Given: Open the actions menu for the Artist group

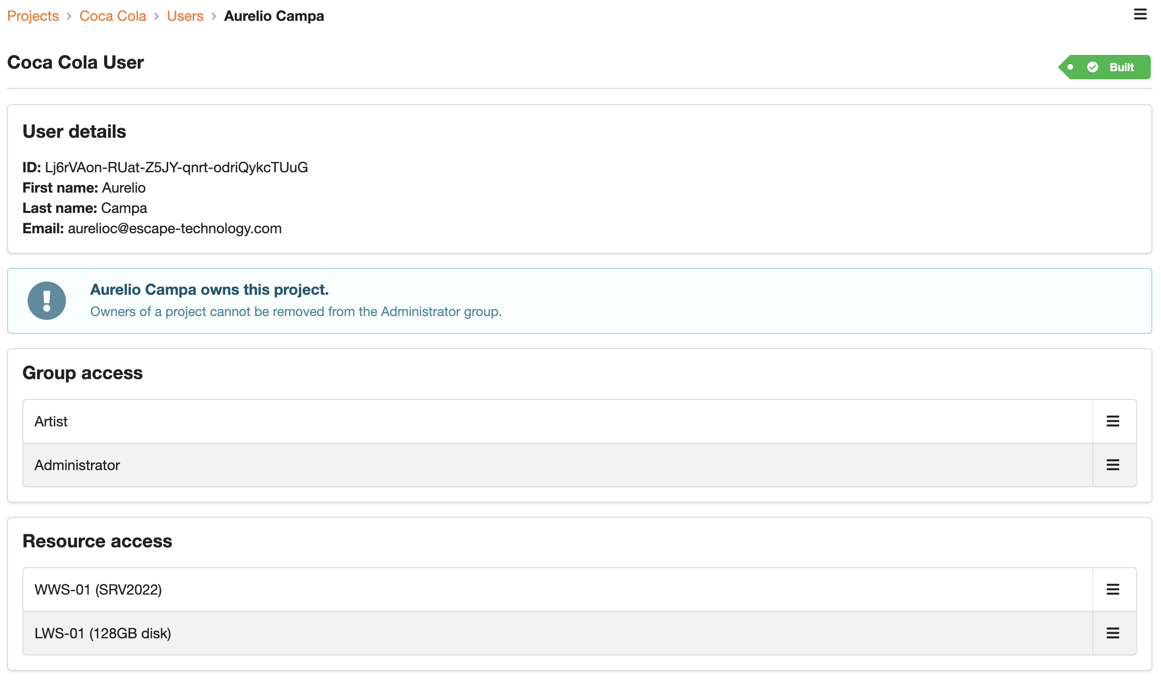Looking at the screenshot, I should coord(1113,421).
